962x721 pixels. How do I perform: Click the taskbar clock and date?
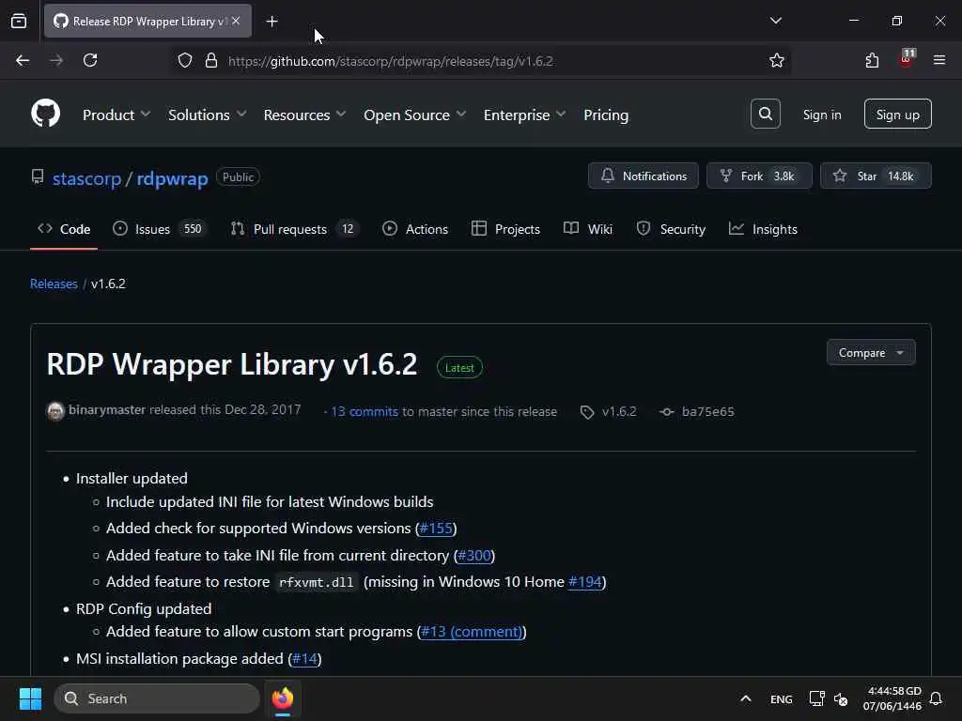coord(892,698)
